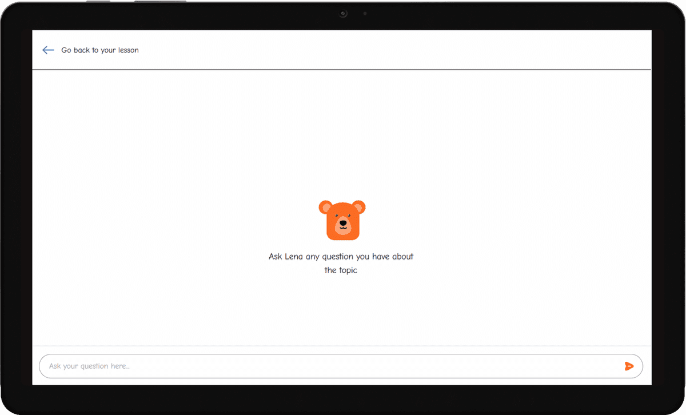686x415 pixels.
Task: Click the word 'Lena' in the prompt
Action: click(x=294, y=257)
